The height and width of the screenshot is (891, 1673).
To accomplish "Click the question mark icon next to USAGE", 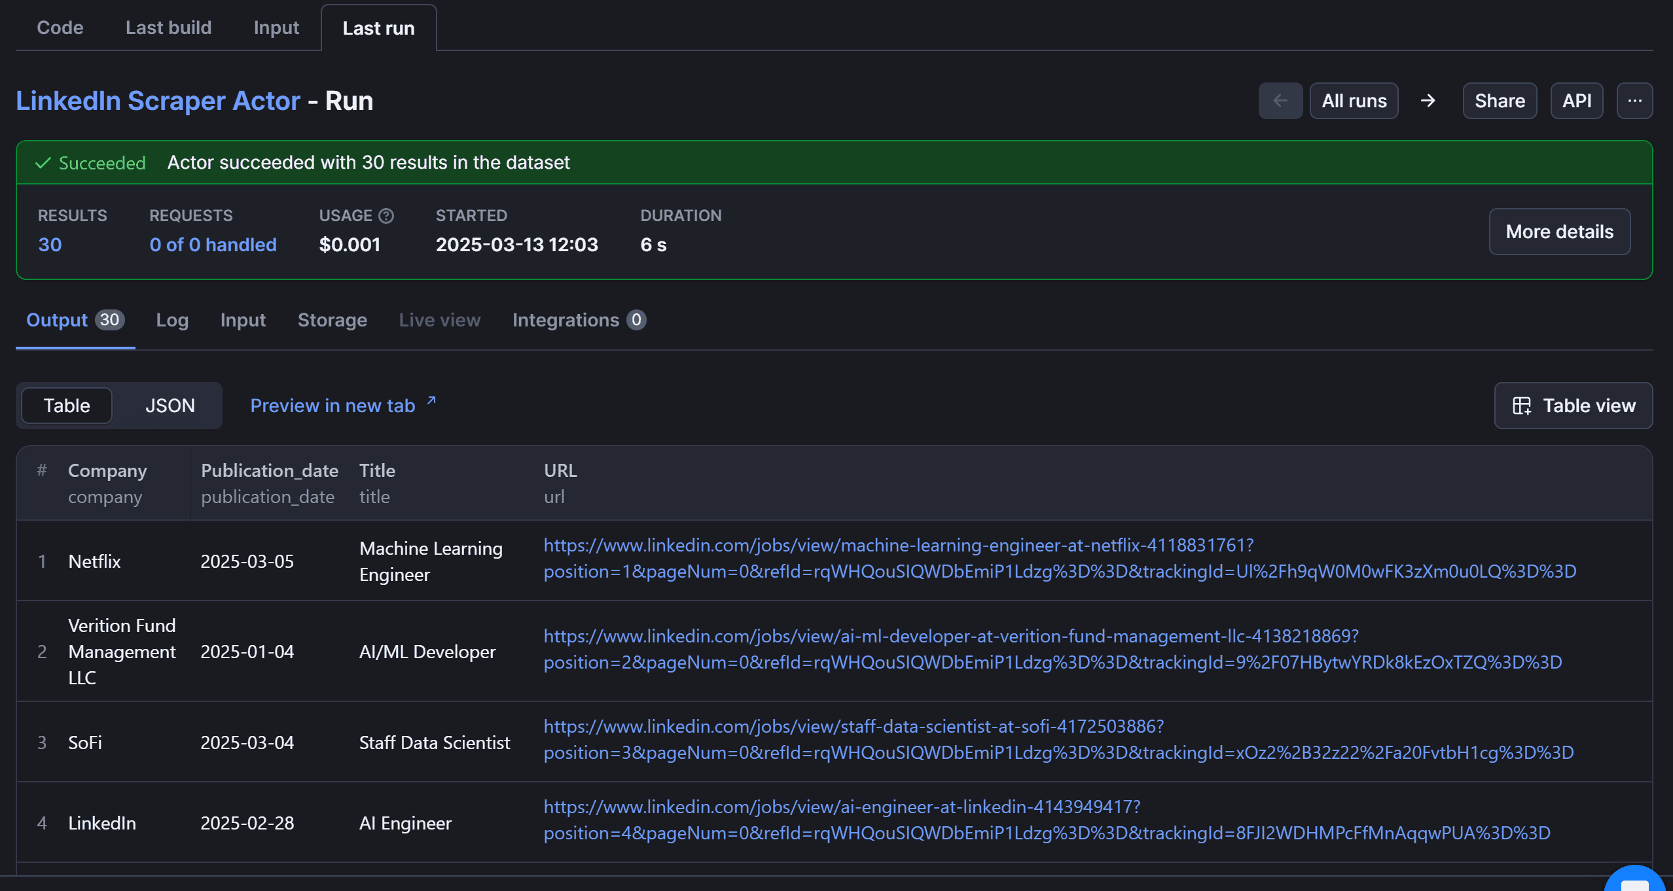I will tap(386, 215).
